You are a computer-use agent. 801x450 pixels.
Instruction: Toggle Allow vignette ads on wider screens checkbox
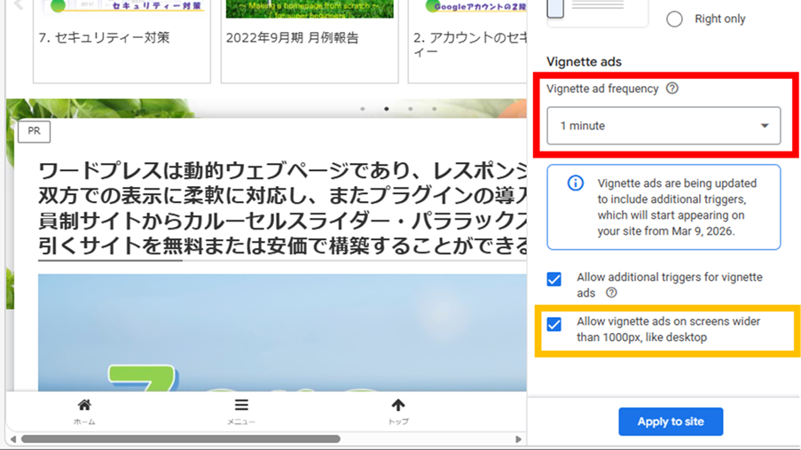pyautogui.click(x=554, y=324)
